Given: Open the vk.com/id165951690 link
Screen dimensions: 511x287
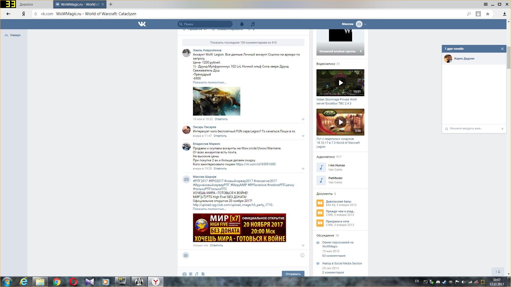Looking at the screenshot, I should tap(256, 164).
